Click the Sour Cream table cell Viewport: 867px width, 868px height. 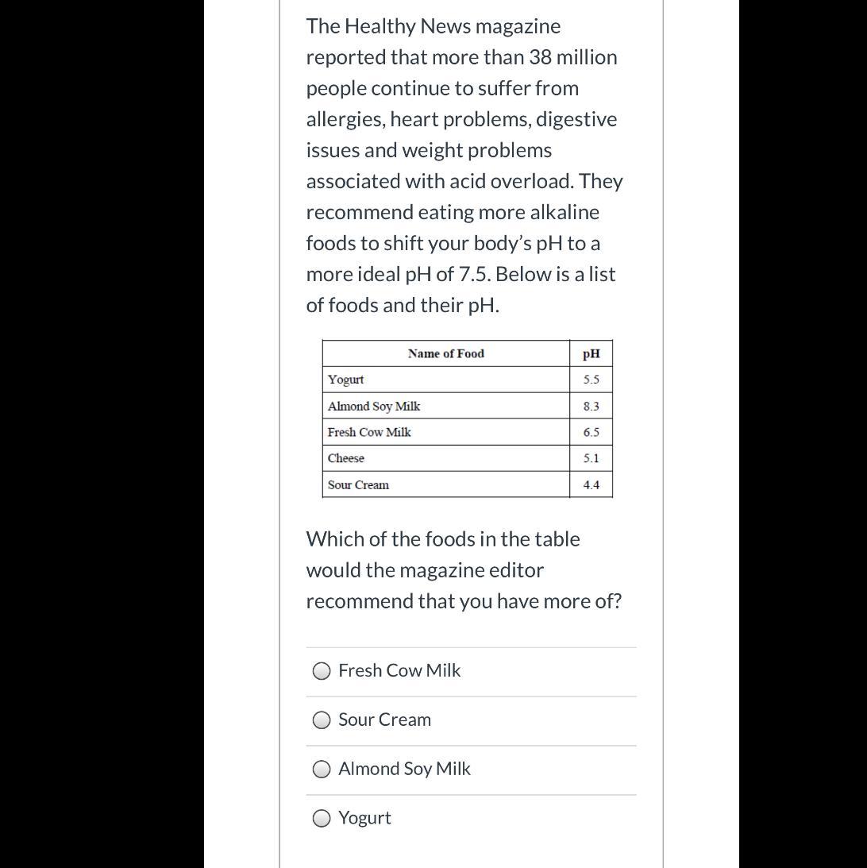tap(446, 484)
